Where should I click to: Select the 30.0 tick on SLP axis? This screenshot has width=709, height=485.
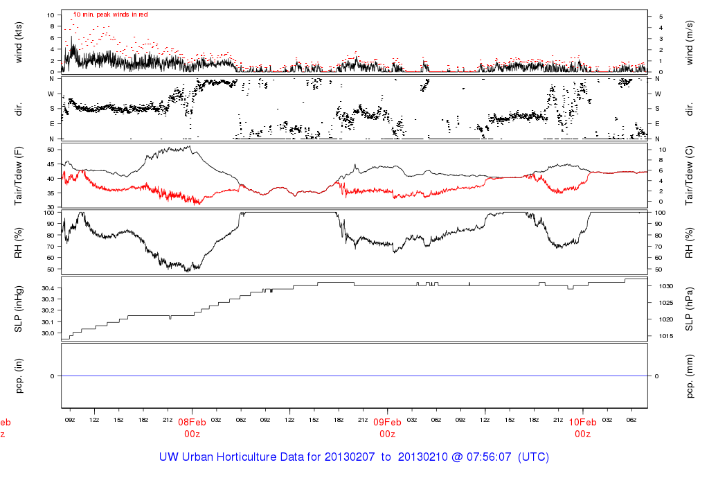coord(48,333)
